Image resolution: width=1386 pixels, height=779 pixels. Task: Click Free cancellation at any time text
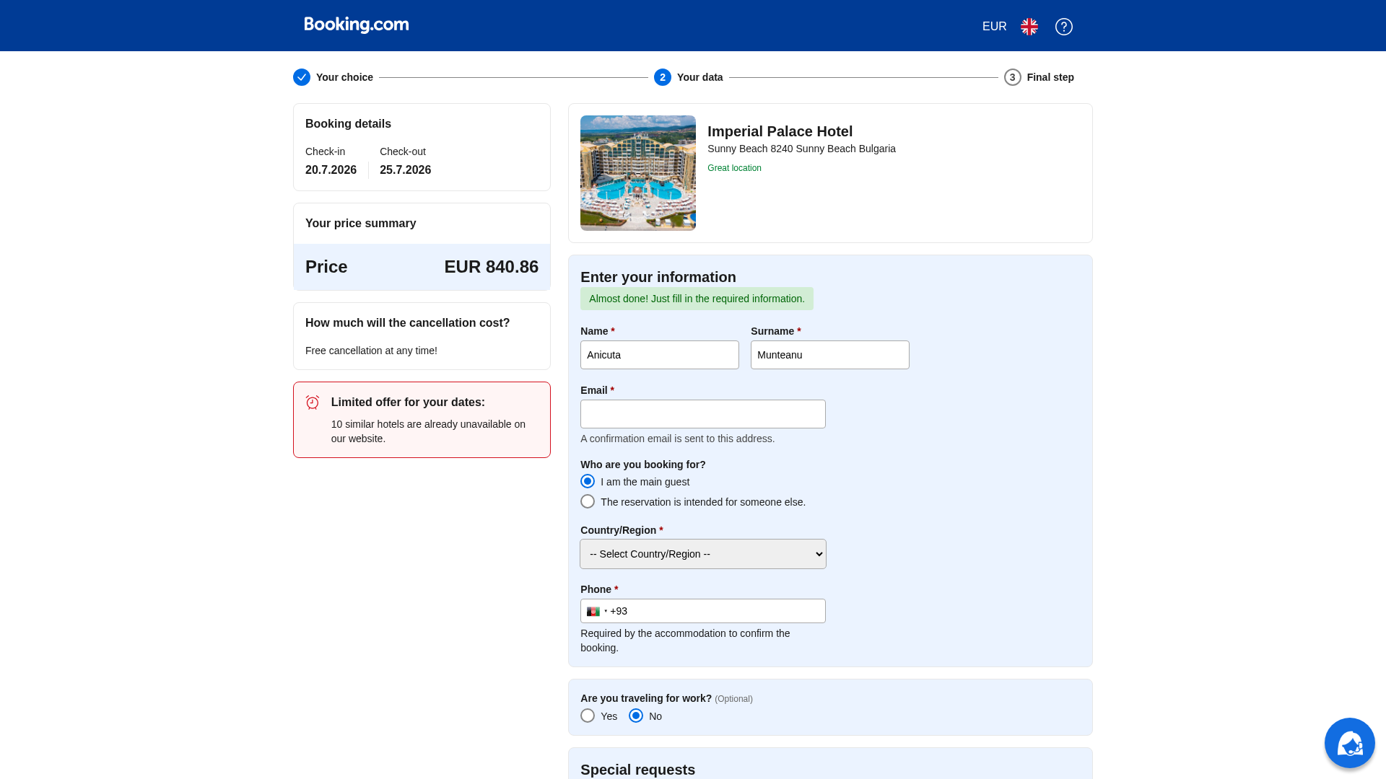[371, 351]
